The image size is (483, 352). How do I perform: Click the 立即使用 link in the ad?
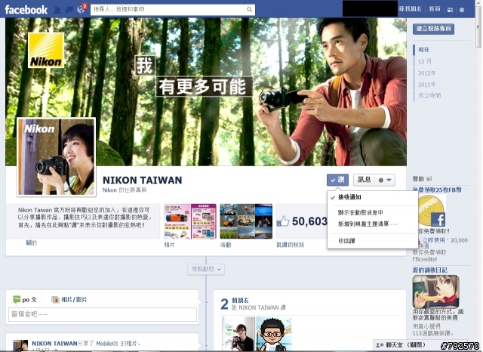click(433, 239)
